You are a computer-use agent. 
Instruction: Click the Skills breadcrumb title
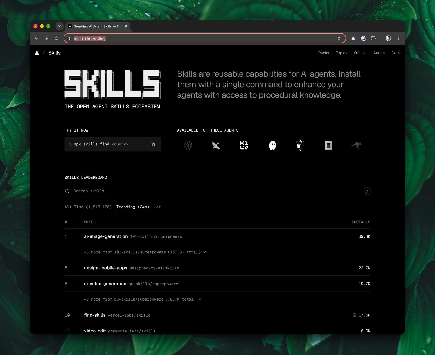click(54, 53)
